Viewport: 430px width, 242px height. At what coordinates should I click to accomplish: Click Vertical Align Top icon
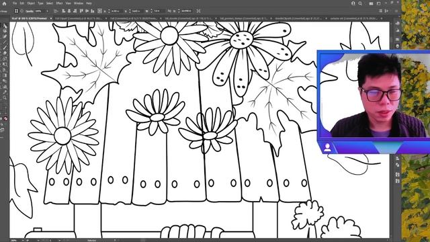click(x=81, y=11)
